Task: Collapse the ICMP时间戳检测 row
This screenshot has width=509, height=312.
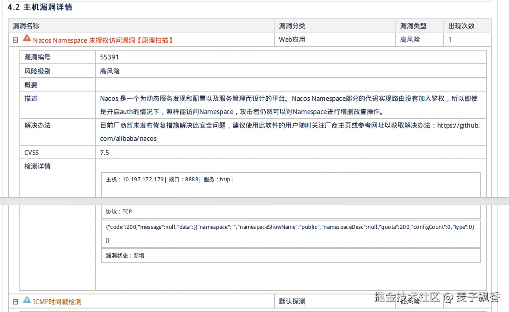Action: (x=15, y=301)
